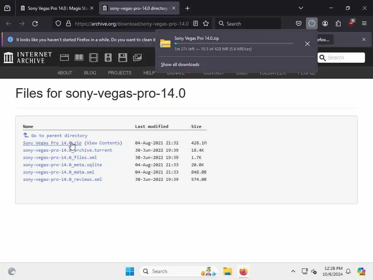The image size is (373, 280).
Task: Open the Software floppy disk icon
Action: 123,58
